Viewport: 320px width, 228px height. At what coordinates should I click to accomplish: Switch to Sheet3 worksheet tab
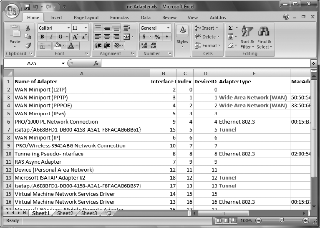pos(89,213)
